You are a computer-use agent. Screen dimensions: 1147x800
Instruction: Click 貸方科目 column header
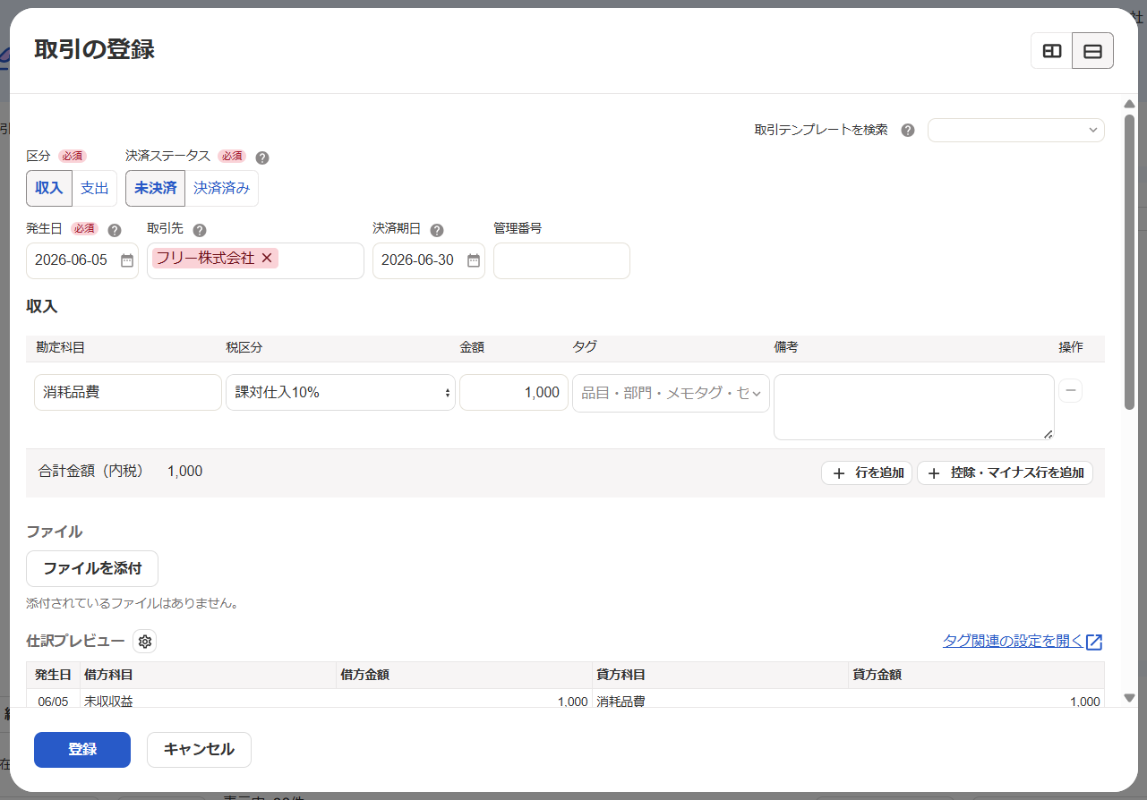point(721,675)
